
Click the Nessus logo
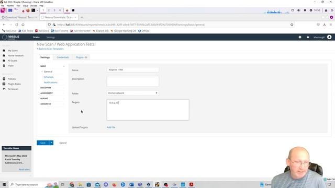11,37
